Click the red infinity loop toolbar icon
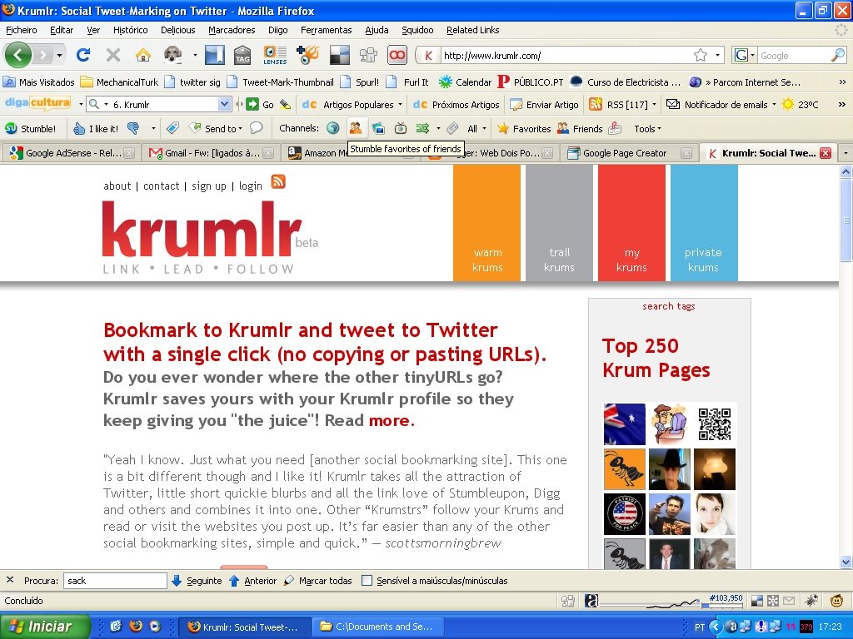 tap(397, 55)
